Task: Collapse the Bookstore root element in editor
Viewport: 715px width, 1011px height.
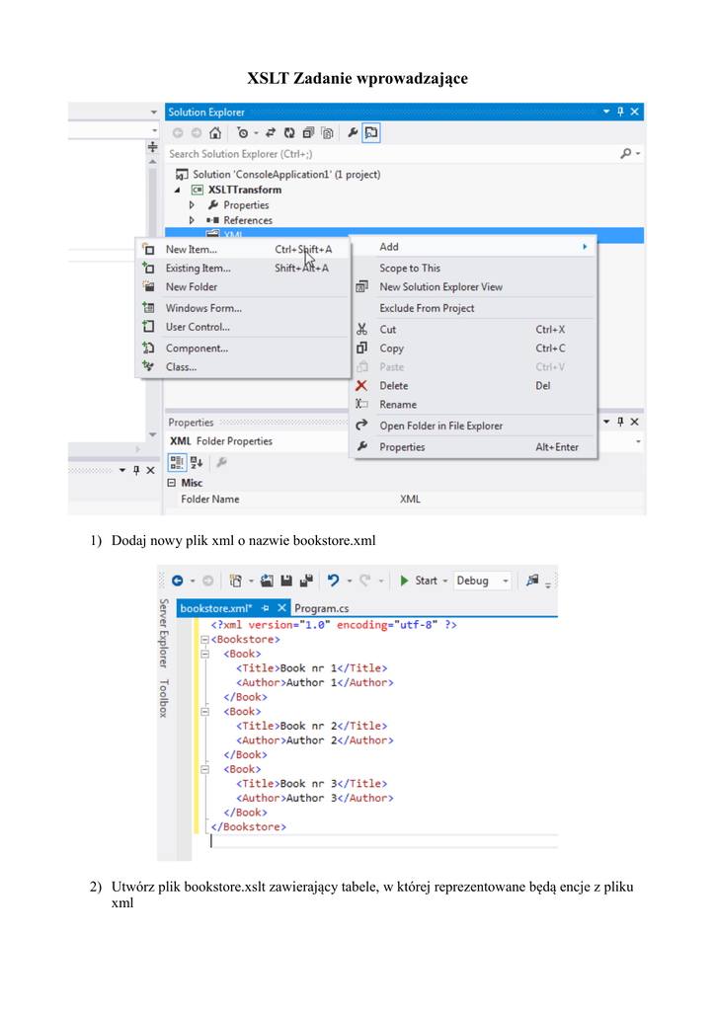Action: [x=204, y=639]
